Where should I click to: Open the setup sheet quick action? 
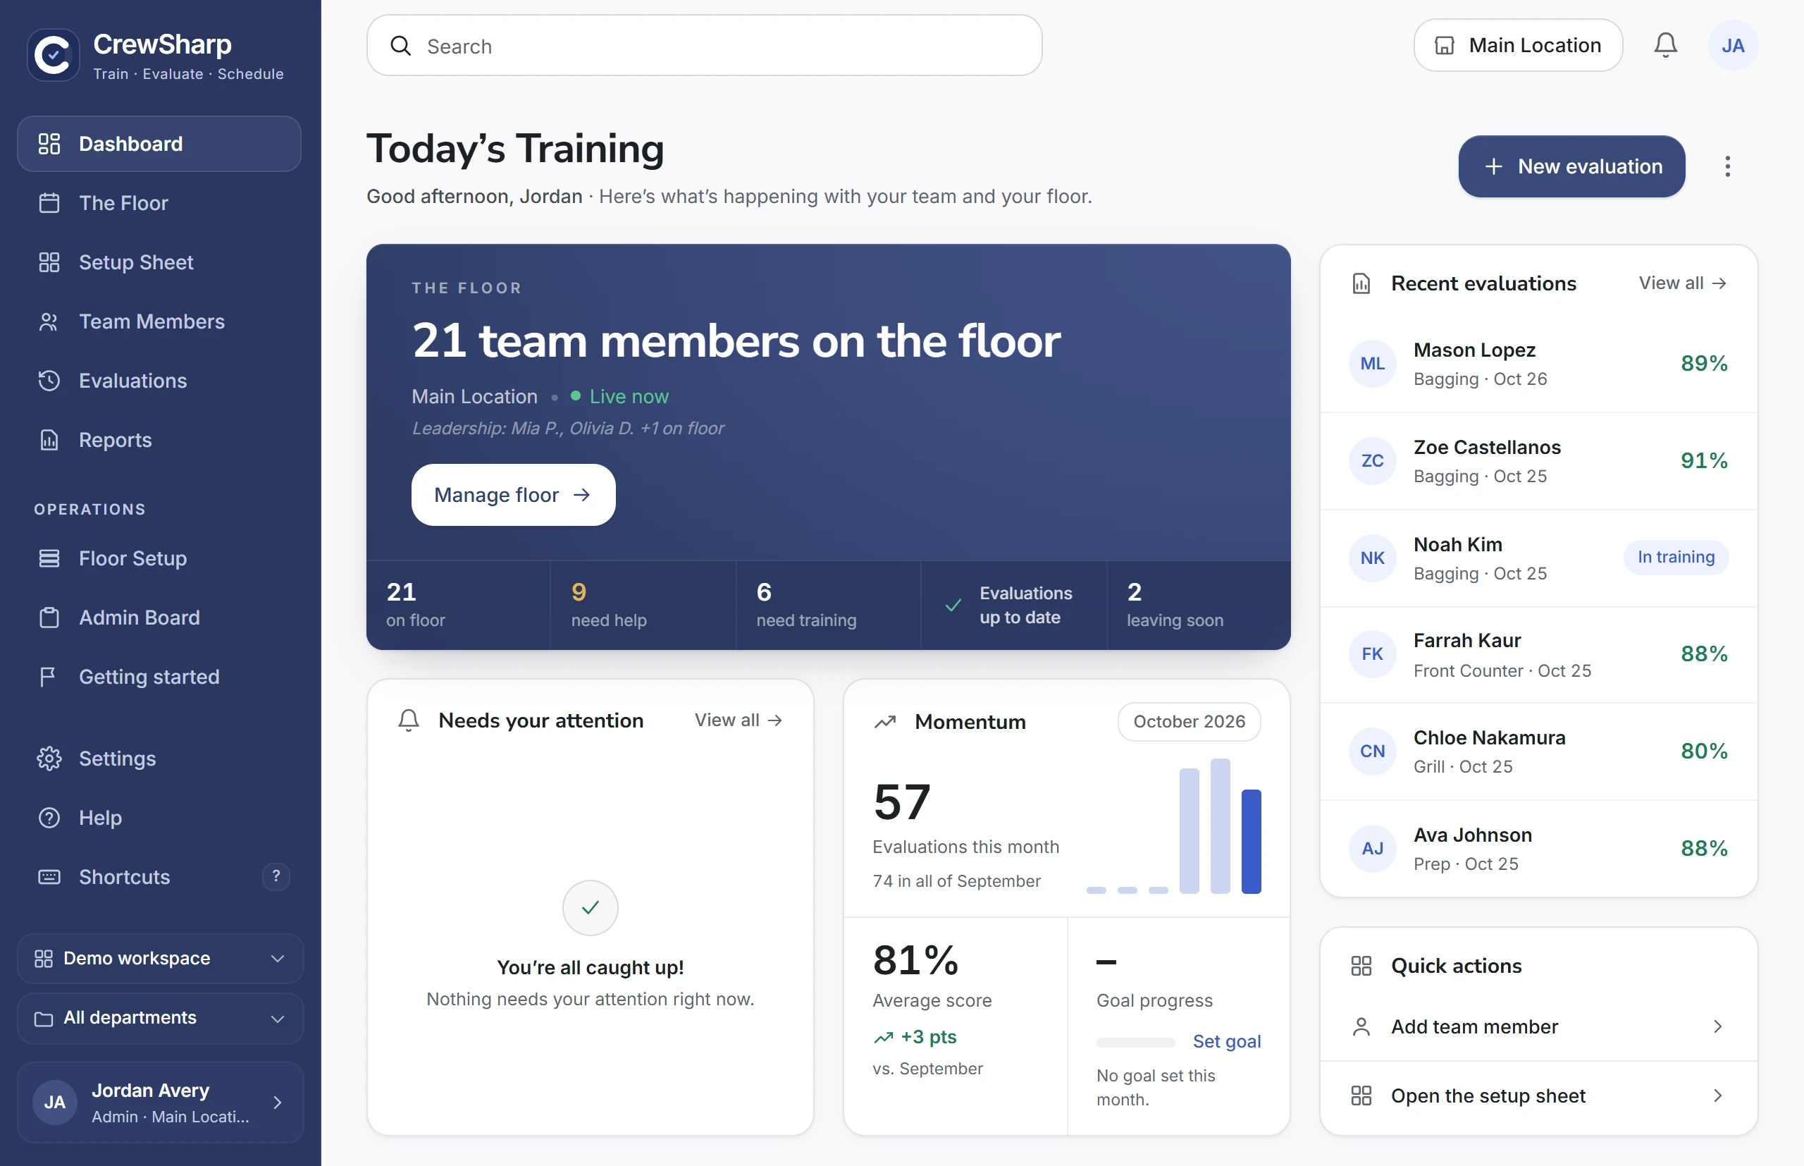(x=1538, y=1096)
